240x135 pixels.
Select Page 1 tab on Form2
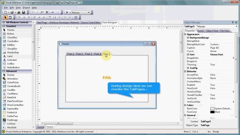point(70,54)
